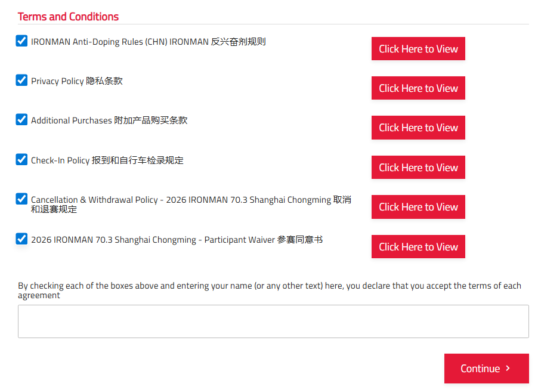View the IRONMAN Anti-Doping Rules document

point(418,48)
